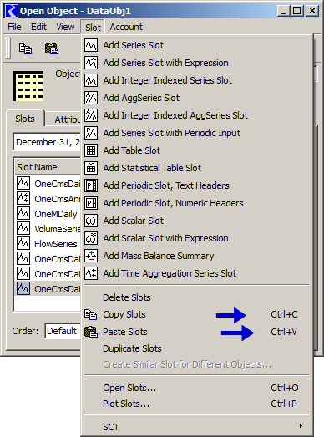The width and height of the screenshot is (324, 437).
Task: Click the Add Table Slot grid icon
Action: pos(91,150)
